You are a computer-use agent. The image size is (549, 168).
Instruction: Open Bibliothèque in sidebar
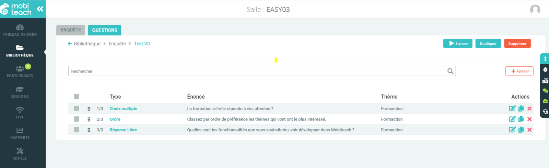20,51
